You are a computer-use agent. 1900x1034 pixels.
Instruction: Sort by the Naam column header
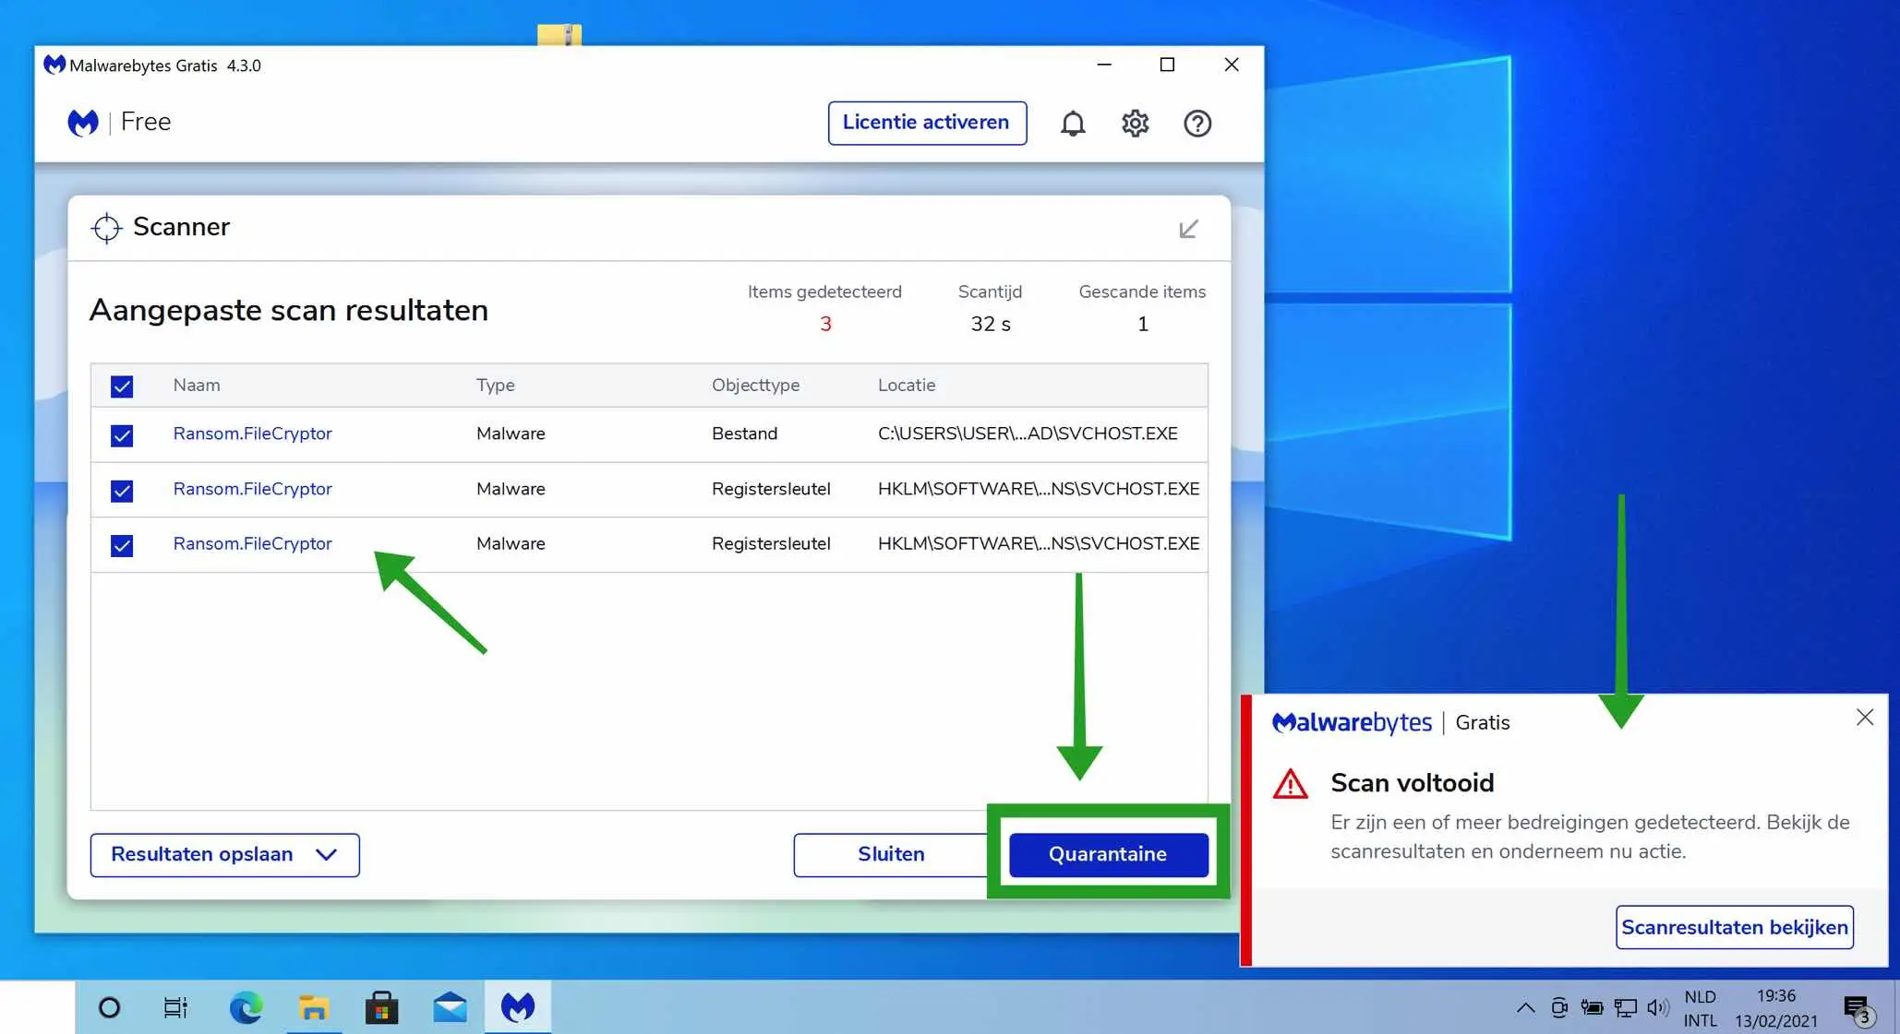[197, 386]
